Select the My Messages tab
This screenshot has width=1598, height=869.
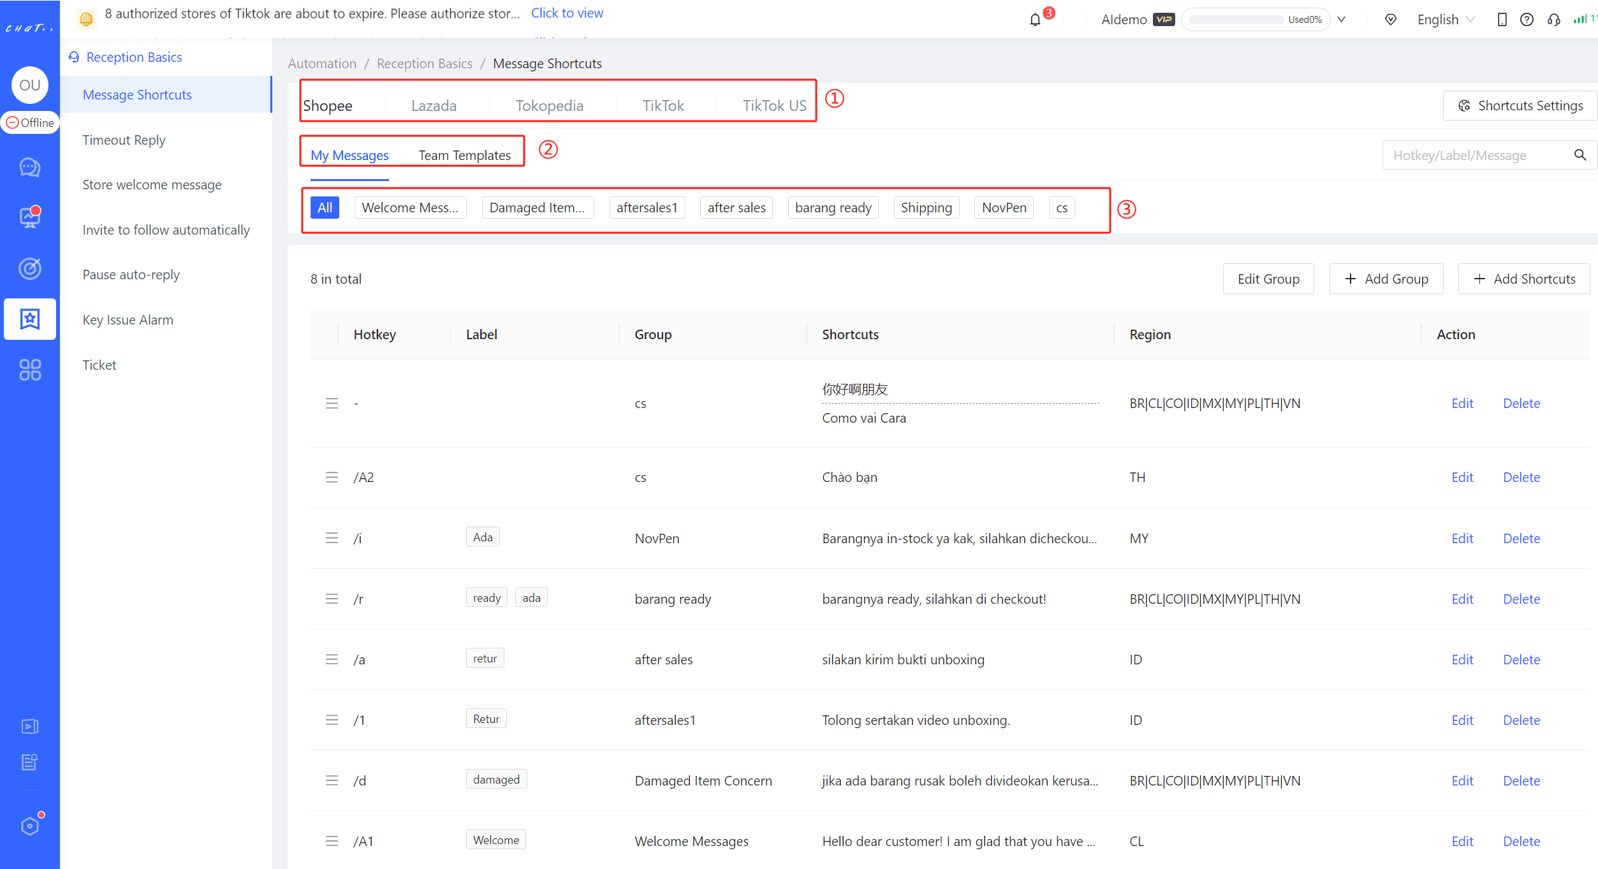349,155
